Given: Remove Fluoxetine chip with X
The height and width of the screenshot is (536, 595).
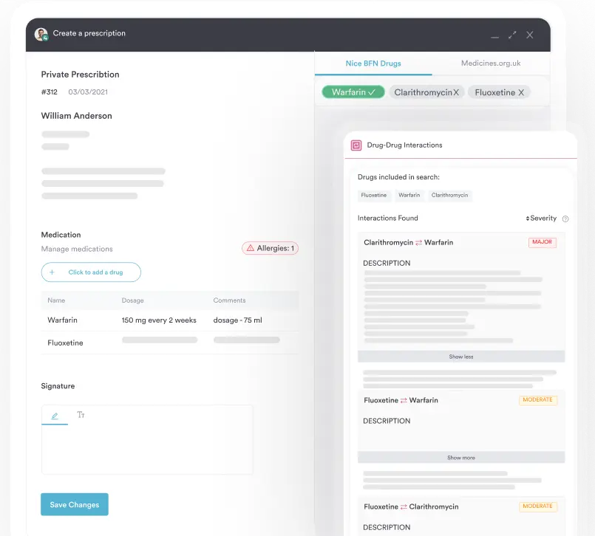Looking at the screenshot, I should [521, 92].
